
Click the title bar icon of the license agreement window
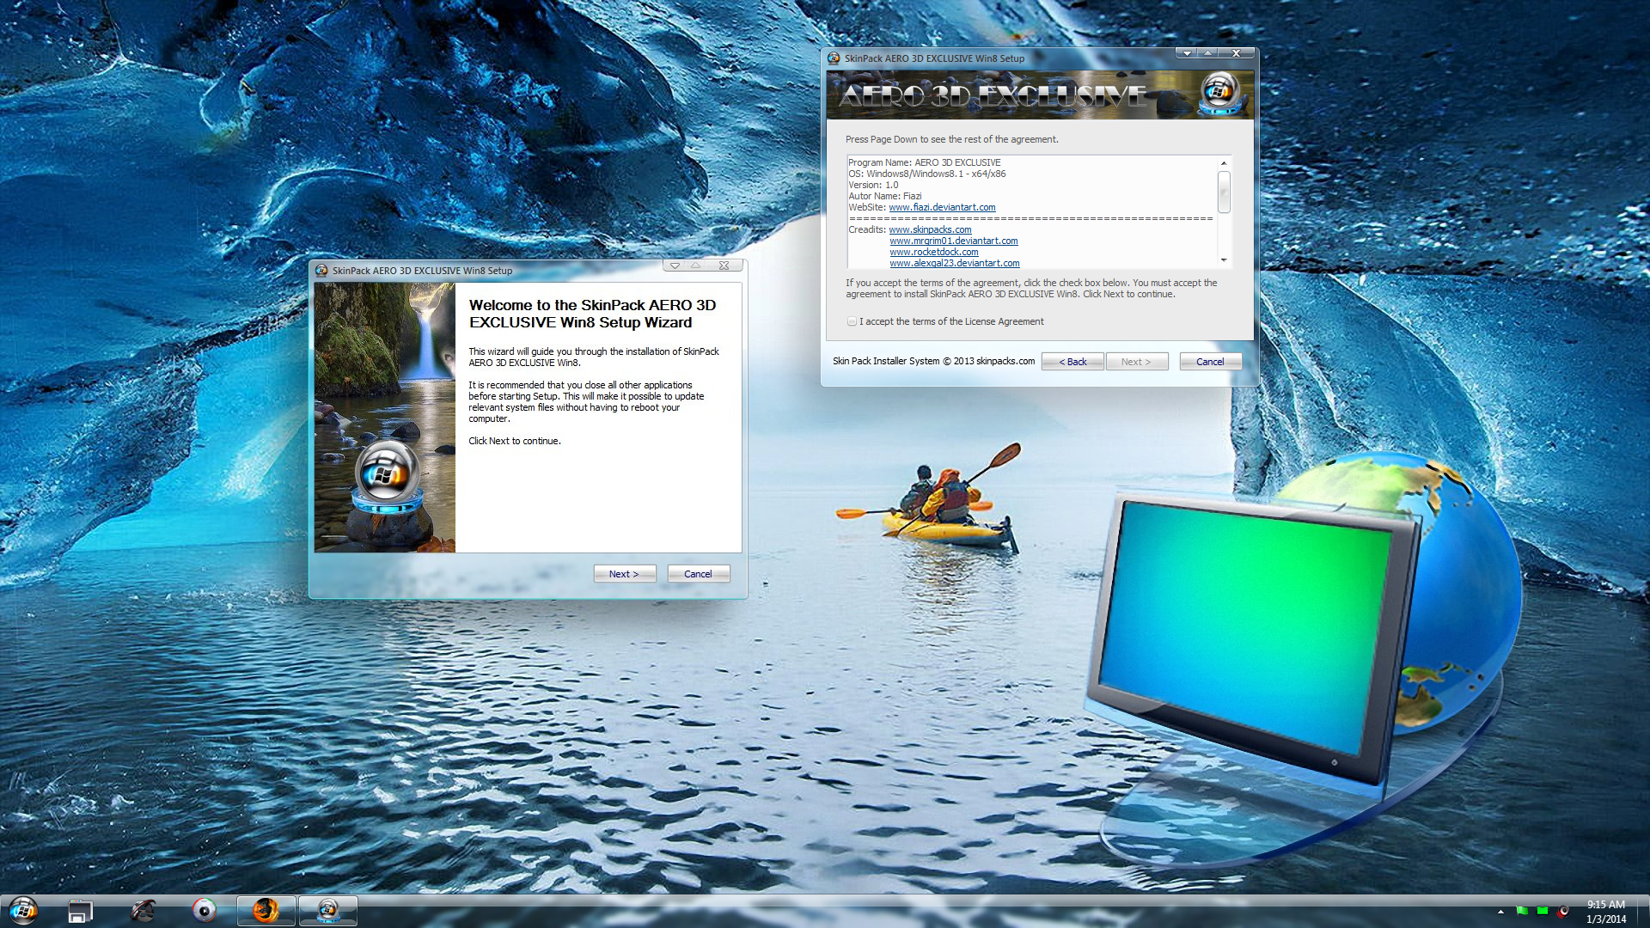pos(834,58)
